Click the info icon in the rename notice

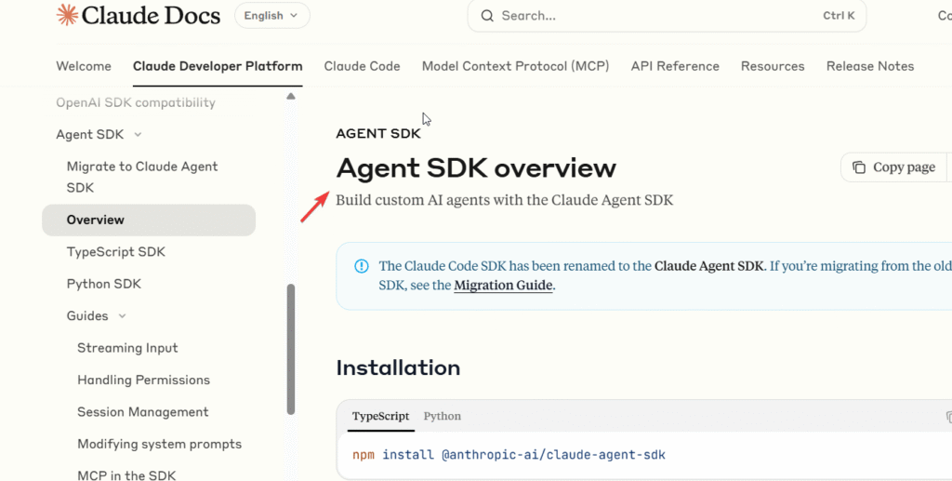pyautogui.click(x=362, y=267)
